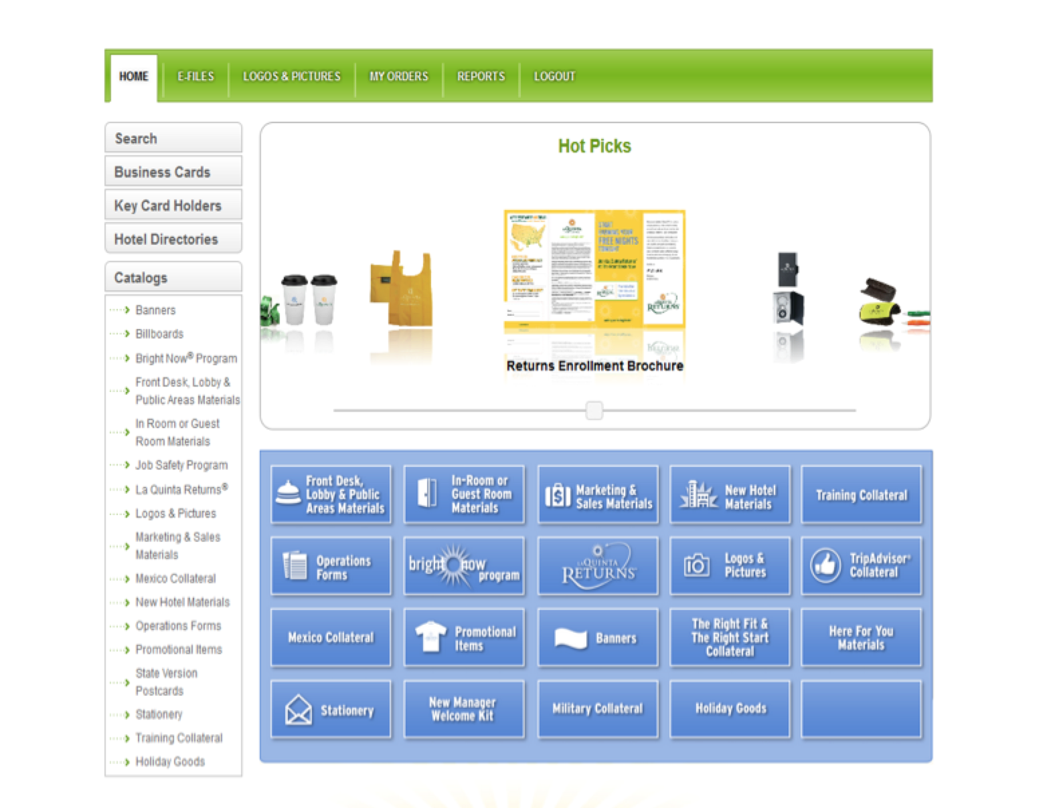Screen dimensions: 1051x808
Task: Open the New Hotel Materials catalog link
Action: [182, 602]
